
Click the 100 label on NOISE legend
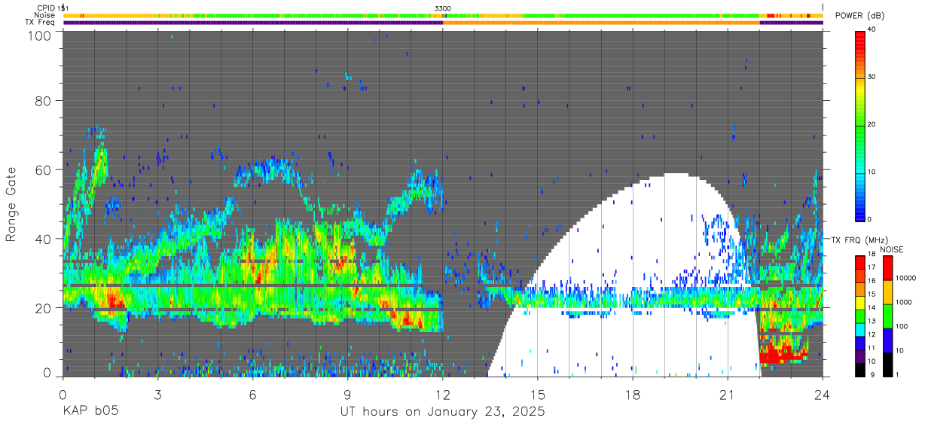[x=903, y=326]
